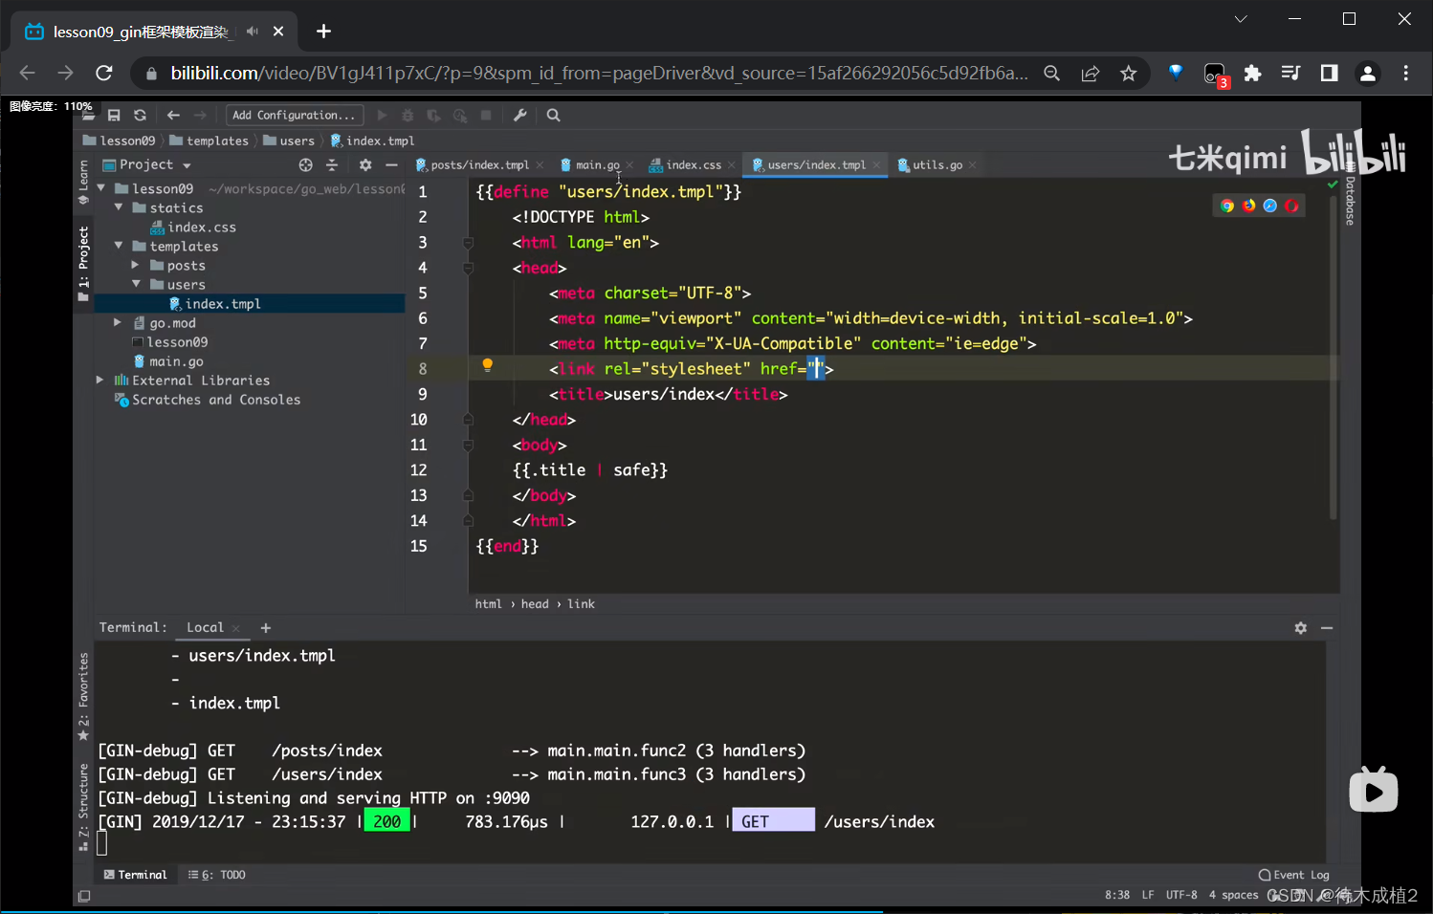Expand the posts folder in project tree

pos(135,266)
